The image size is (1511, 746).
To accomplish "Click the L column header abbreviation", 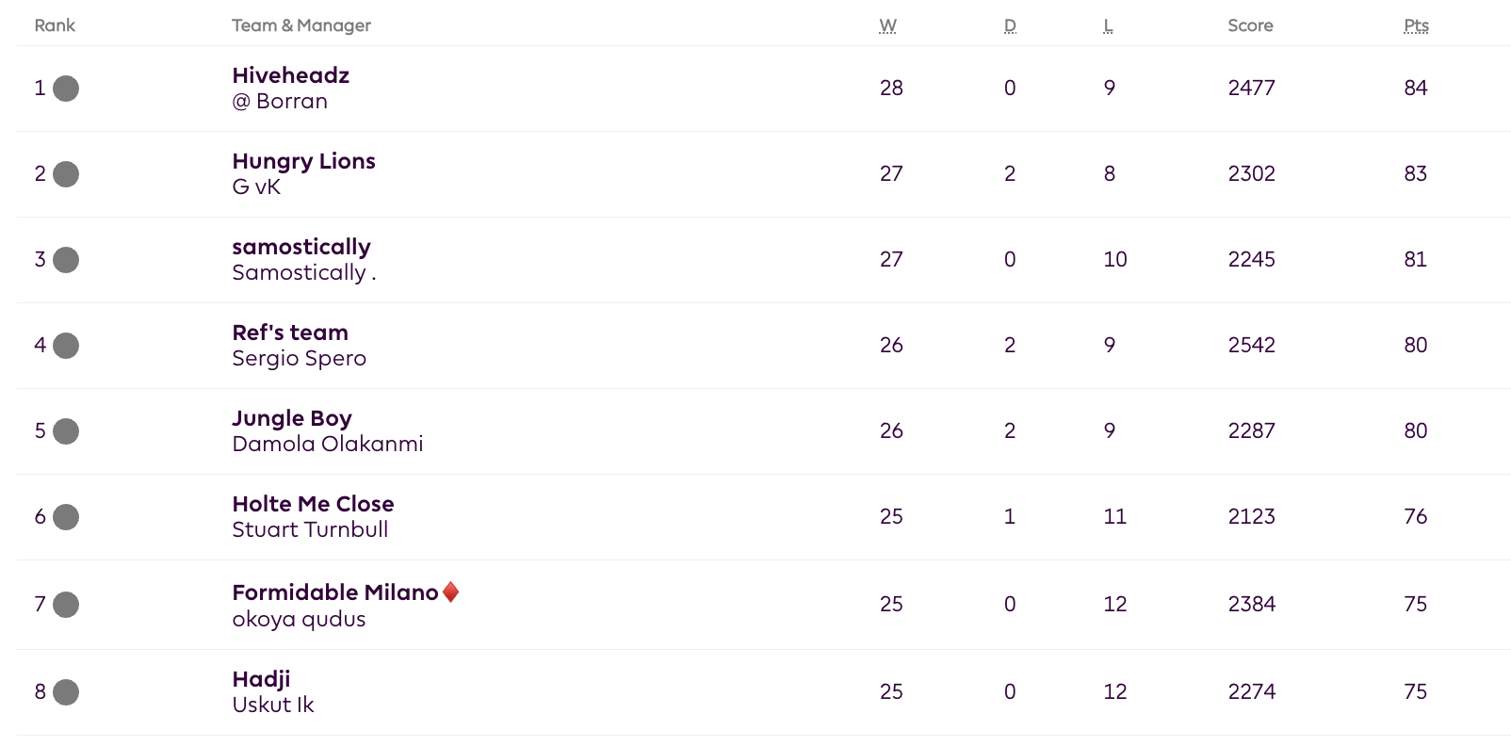I will pos(1108,26).
